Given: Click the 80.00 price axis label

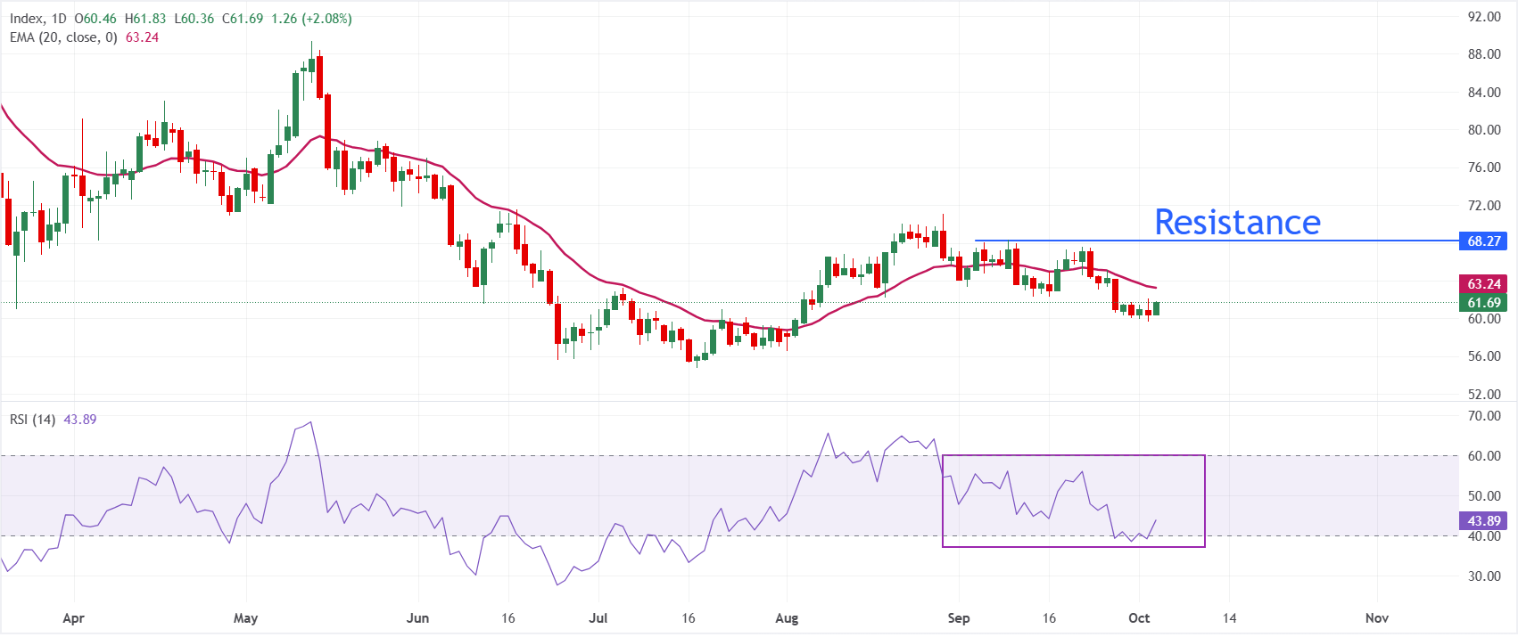Looking at the screenshot, I should coord(1484,130).
